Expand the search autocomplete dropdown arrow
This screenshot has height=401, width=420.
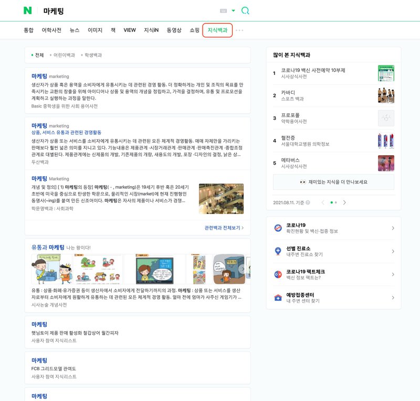point(233,10)
